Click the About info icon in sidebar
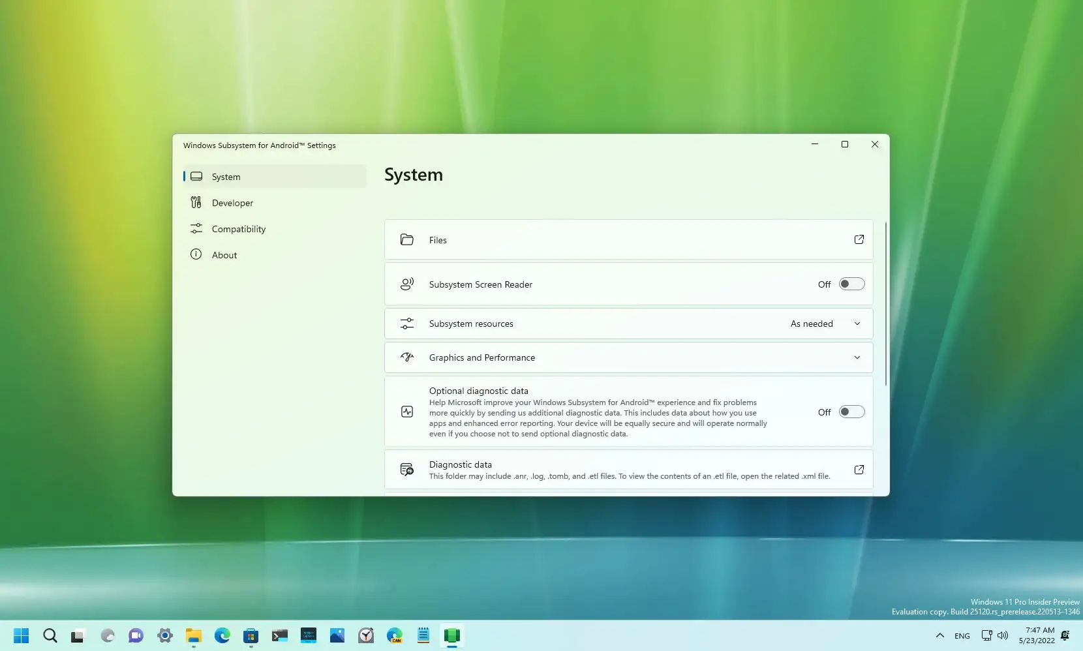 tap(196, 254)
